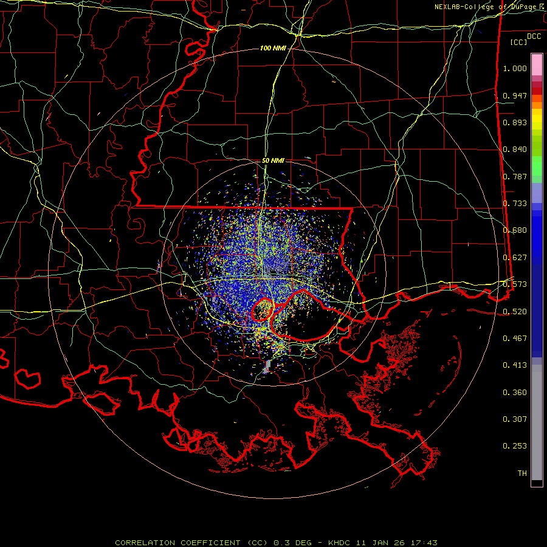
Task: Click the KHDC station identifier
Action: click(x=340, y=543)
